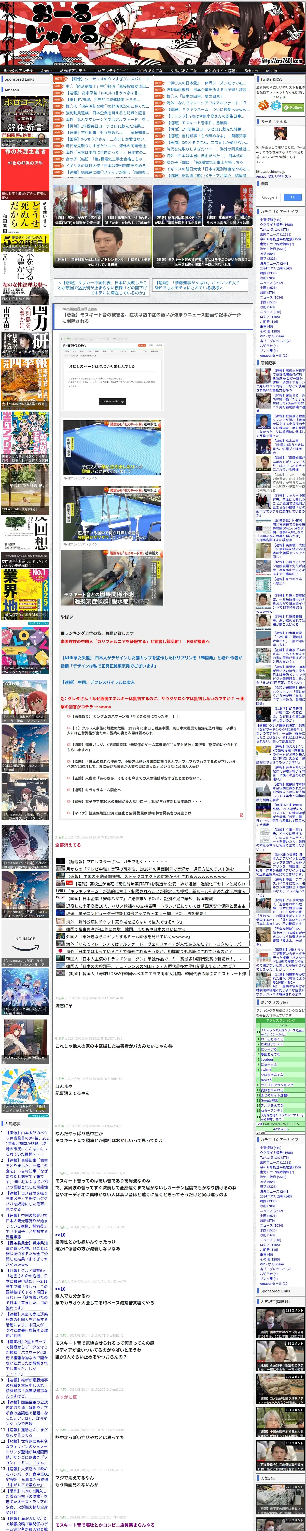
Task: Open the About nav tab
Action: coord(46,70)
